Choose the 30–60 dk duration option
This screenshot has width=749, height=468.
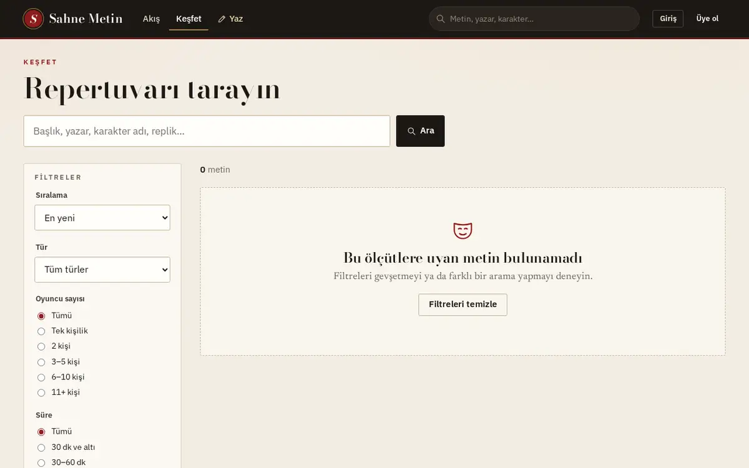point(41,463)
